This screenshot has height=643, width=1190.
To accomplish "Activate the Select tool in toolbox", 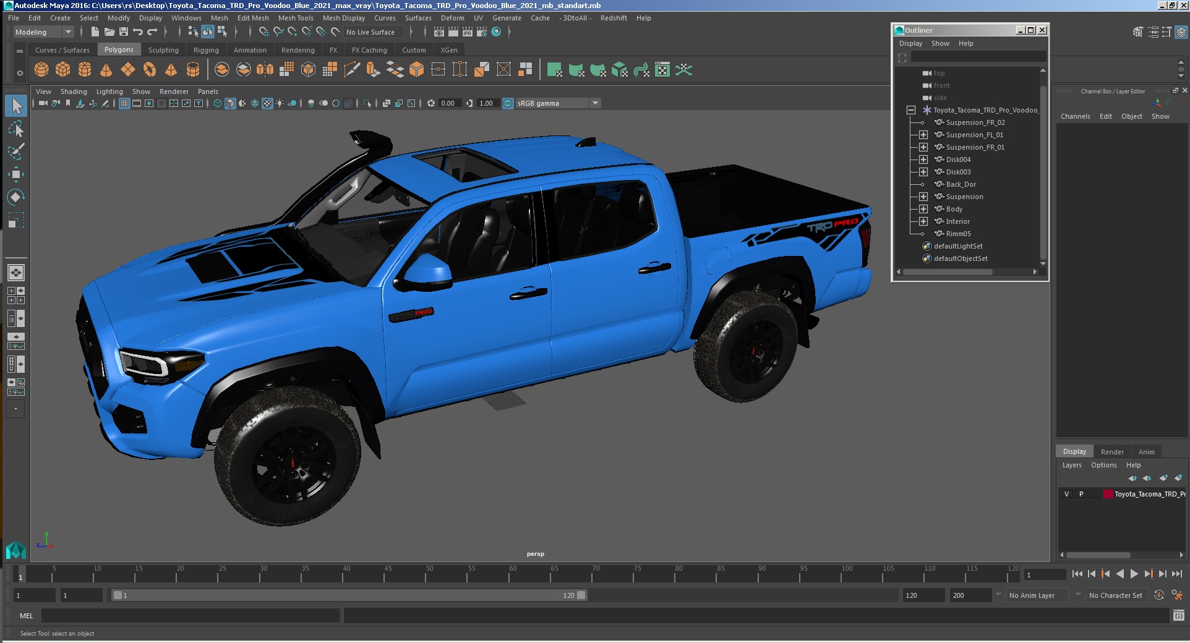I will [16, 106].
